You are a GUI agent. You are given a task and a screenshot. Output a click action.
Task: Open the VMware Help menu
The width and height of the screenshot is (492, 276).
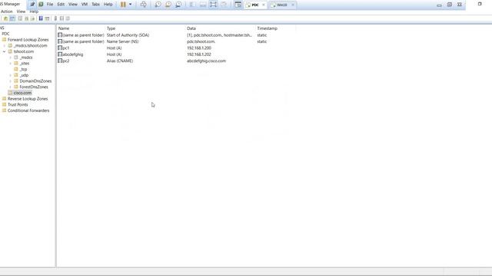coord(108,5)
